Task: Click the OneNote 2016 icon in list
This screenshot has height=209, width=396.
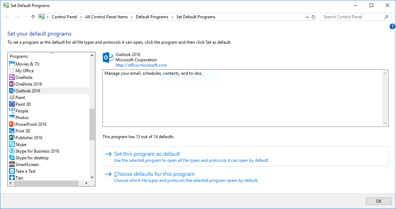Action: (x=12, y=84)
